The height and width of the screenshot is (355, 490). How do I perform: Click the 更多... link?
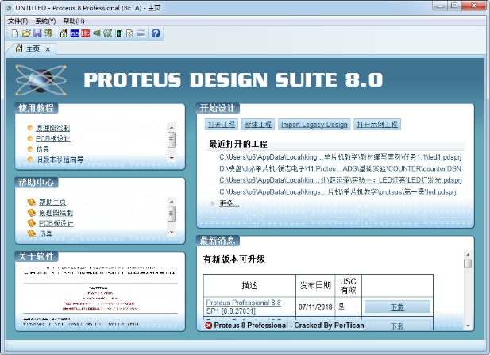tap(229, 203)
